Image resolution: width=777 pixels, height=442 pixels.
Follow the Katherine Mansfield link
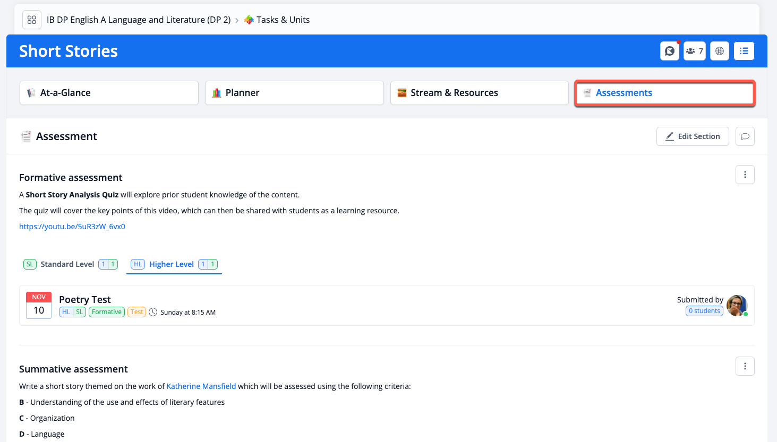click(201, 386)
